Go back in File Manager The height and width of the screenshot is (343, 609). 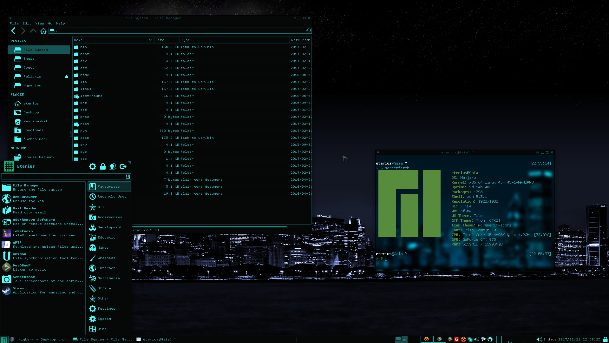(13, 31)
